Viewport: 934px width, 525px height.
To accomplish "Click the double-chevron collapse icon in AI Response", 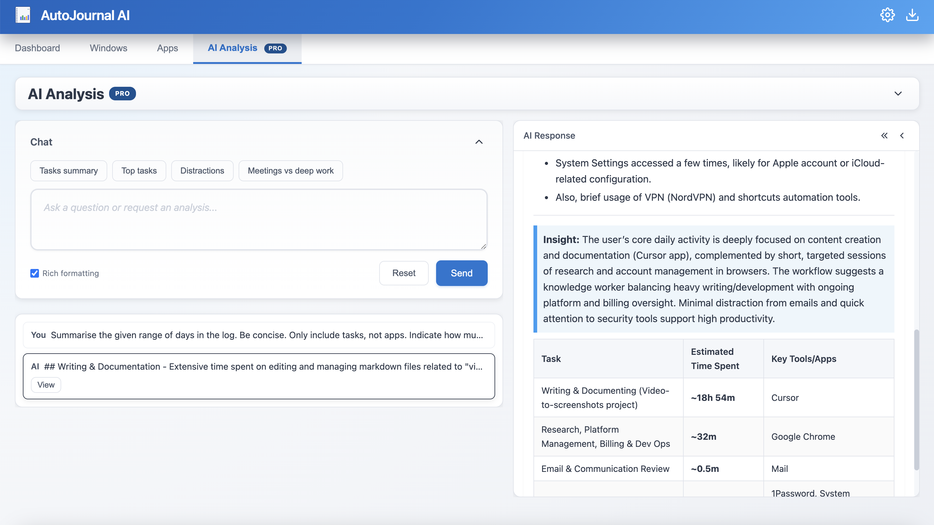I will tap(884, 136).
